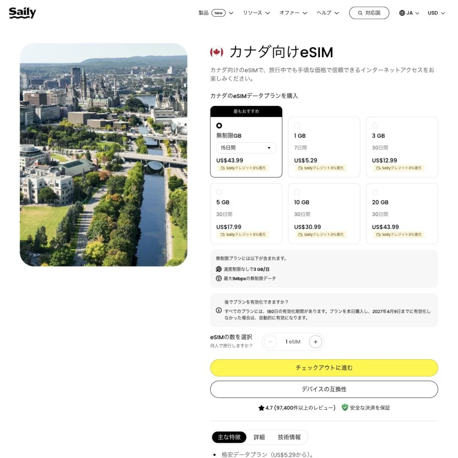Switch to the 技術情報 tab
The width and height of the screenshot is (458, 458).
click(289, 437)
